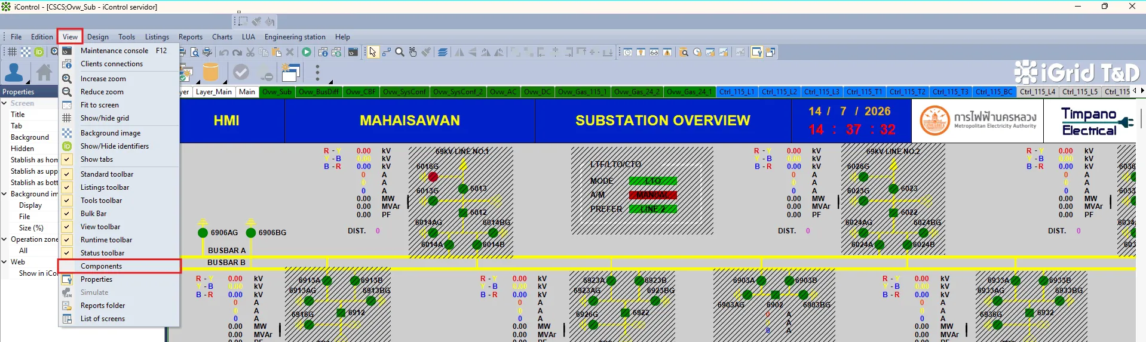Click the clock history toolbar icon
This screenshot has width=1146, height=342.
697,53
